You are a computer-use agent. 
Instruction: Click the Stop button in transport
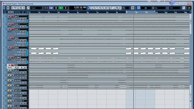pos(56,8)
